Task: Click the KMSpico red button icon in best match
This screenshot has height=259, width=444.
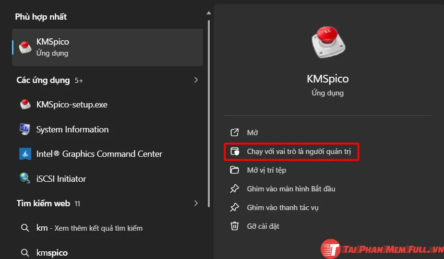Action: tap(25, 47)
